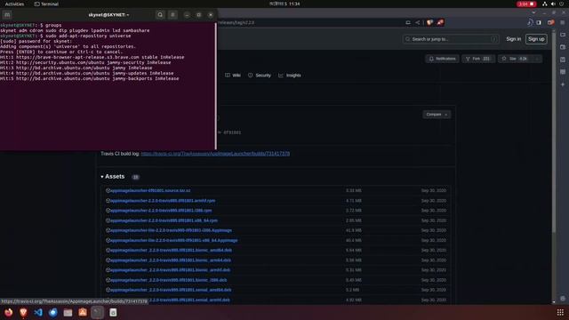This screenshot has width=569, height=320.
Task: Focus the GitHub search or jump field
Action: [451, 39]
